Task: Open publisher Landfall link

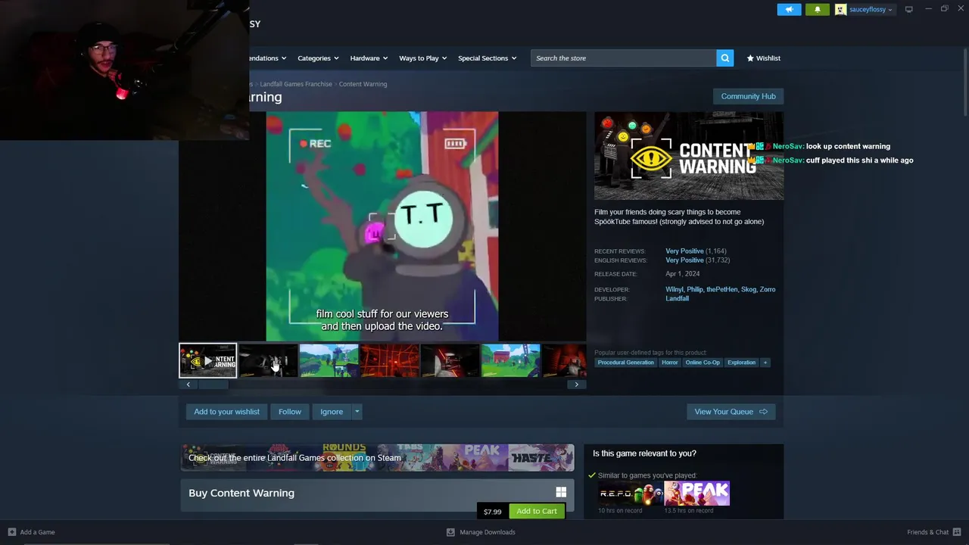Action: tap(677, 298)
